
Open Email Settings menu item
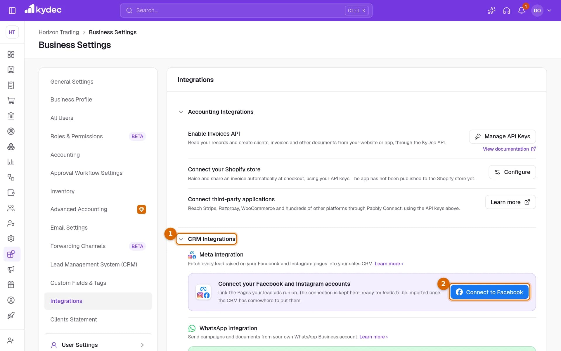[98, 228]
